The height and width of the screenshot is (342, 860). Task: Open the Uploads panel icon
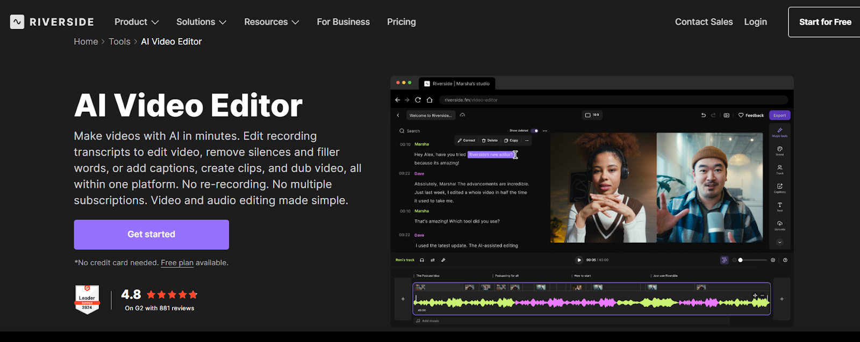point(779,225)
